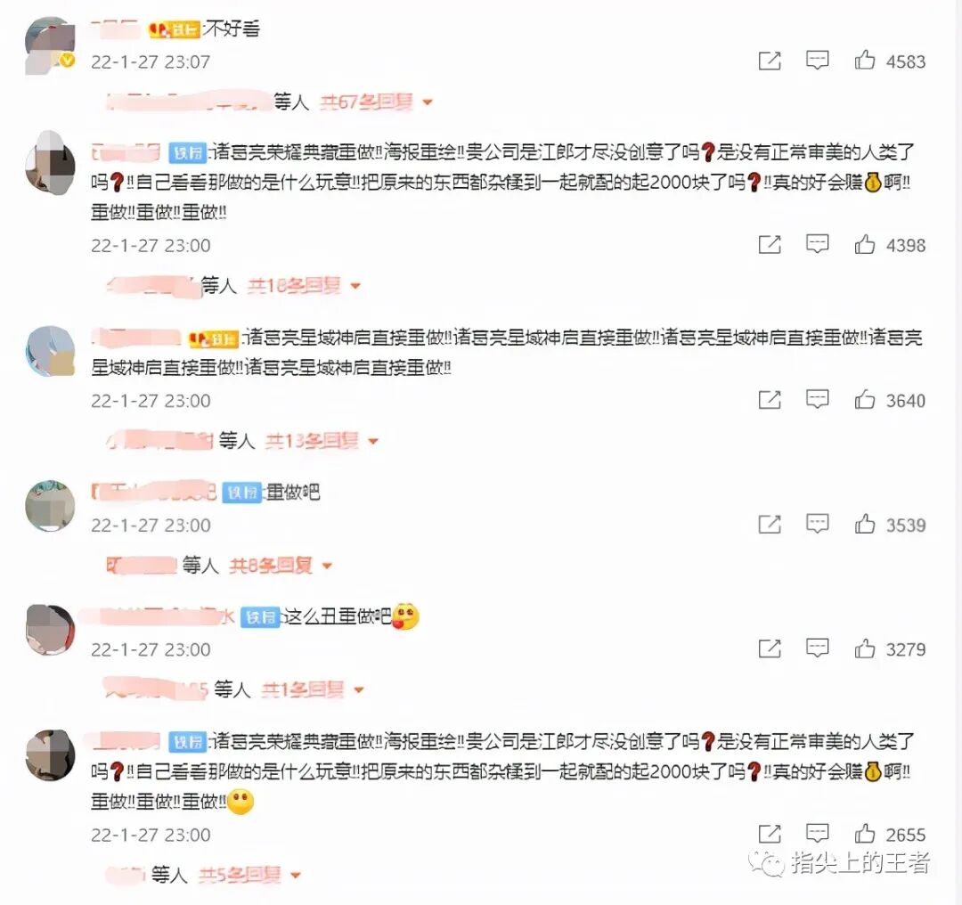Share the '不好看' comment

[770, 61]
